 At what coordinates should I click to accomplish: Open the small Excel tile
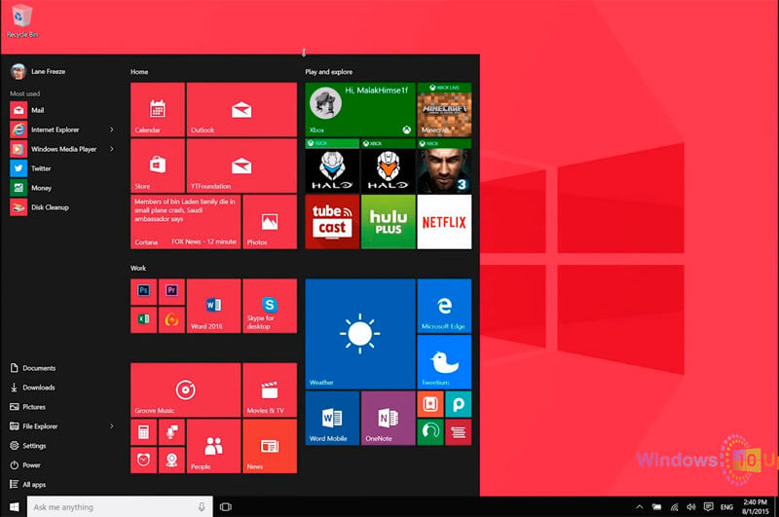point(143,319)
